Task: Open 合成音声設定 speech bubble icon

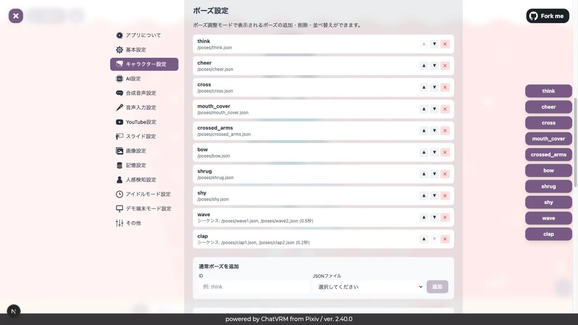Action: pyautogui.click(x=119, y=93)
